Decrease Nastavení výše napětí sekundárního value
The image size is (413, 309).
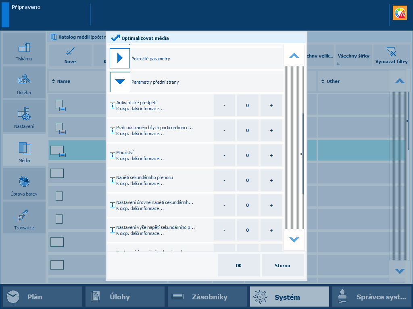click(x=224, y=230)
